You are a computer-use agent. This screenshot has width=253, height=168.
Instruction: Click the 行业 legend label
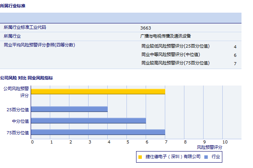216,157
